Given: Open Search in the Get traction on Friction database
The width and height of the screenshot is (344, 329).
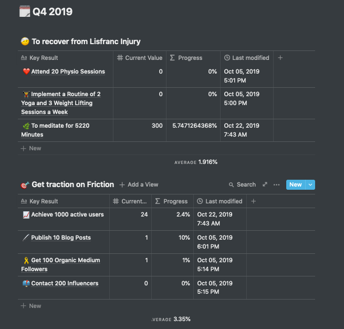Looking at the screenshot, I should 242,184.
